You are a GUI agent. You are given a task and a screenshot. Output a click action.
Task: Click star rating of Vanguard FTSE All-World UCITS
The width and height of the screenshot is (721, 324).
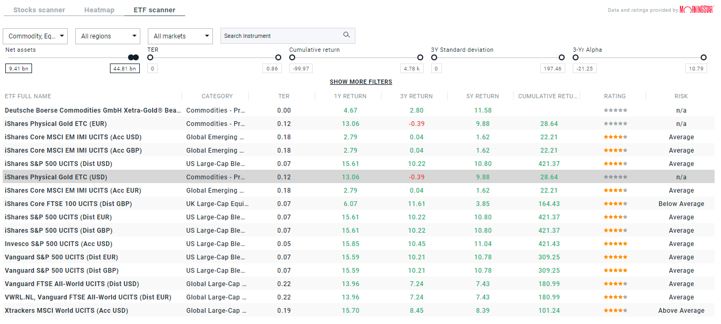pyautogui.click(x=615, y=283)
